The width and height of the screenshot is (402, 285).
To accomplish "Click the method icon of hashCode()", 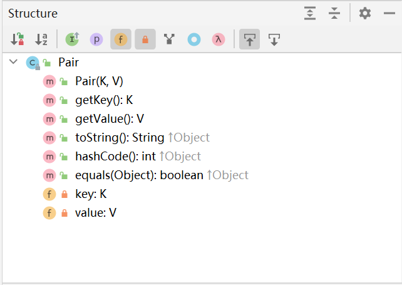I will point(49,157).
